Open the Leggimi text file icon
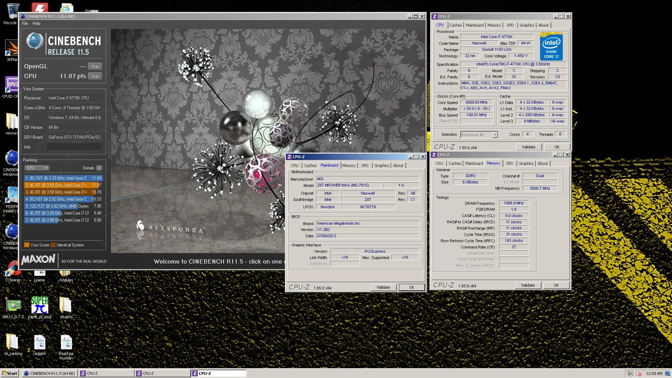The height and width of the screenshot is (378, 672). tap(40, 345)
